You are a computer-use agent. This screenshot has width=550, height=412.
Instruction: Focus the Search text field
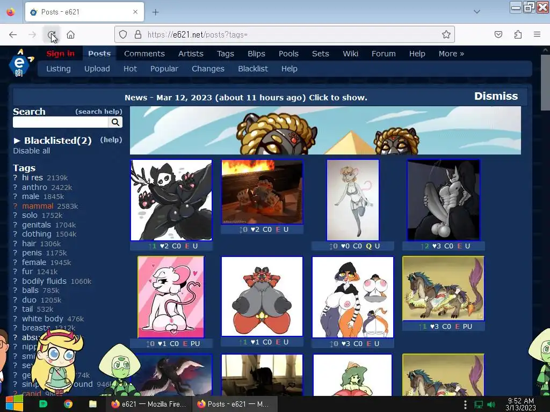(61, 122)
